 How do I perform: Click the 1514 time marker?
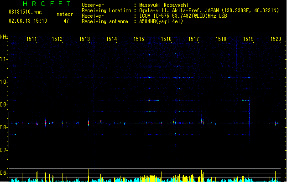pos(112,39)
